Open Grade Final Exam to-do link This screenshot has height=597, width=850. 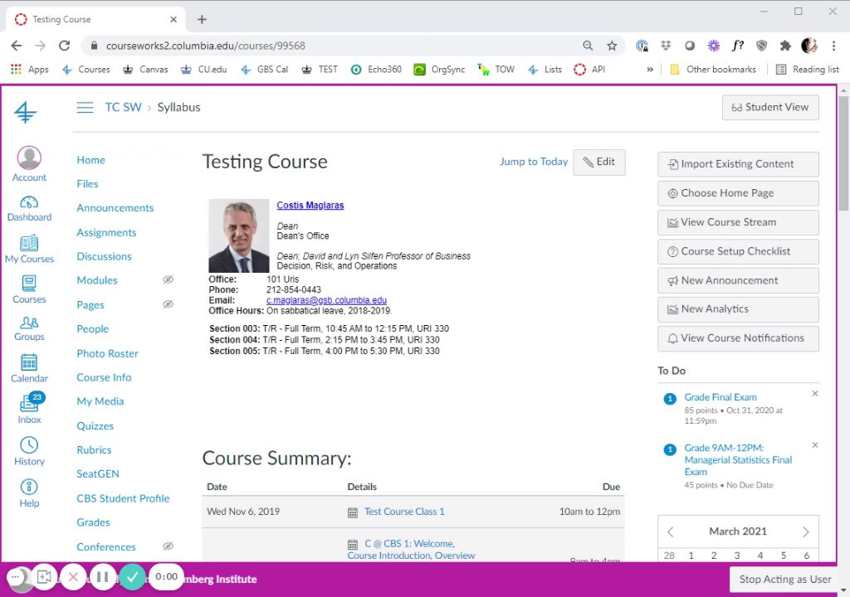point(720,397)
